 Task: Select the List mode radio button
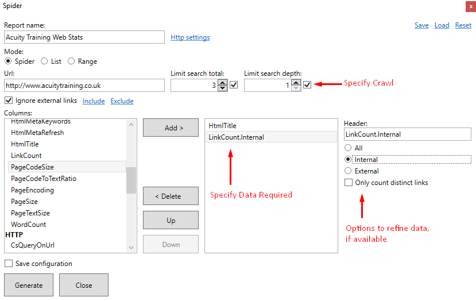[x=44, y=61]
